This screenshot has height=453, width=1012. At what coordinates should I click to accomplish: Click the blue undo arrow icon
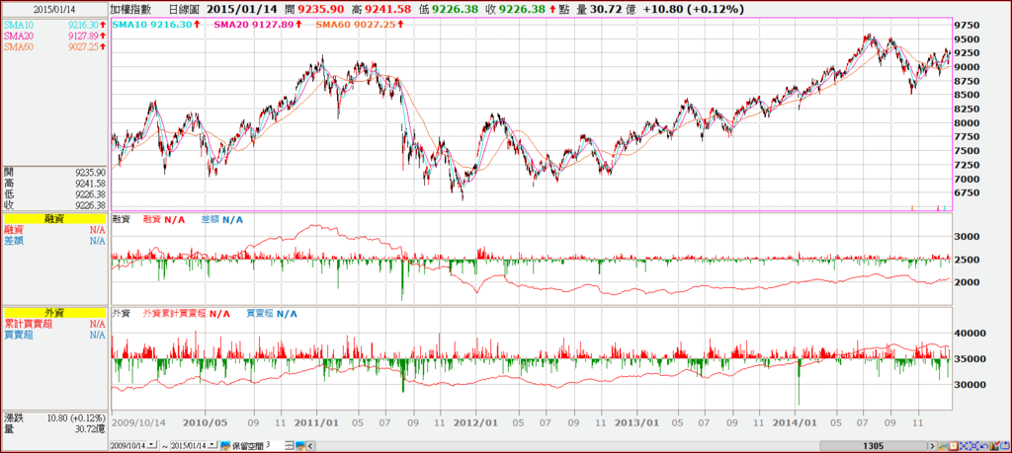[x=985, y=446]
